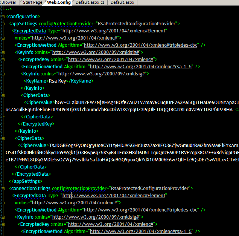Switch to the Browser tab

[8, 2]
